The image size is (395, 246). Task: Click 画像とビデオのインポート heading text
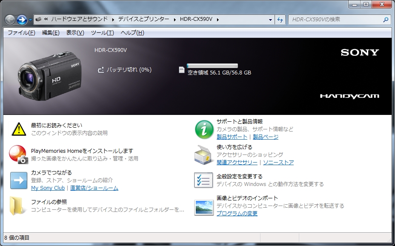click(247, 198)
